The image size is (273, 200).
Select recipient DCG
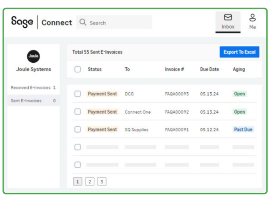(129, 94)
